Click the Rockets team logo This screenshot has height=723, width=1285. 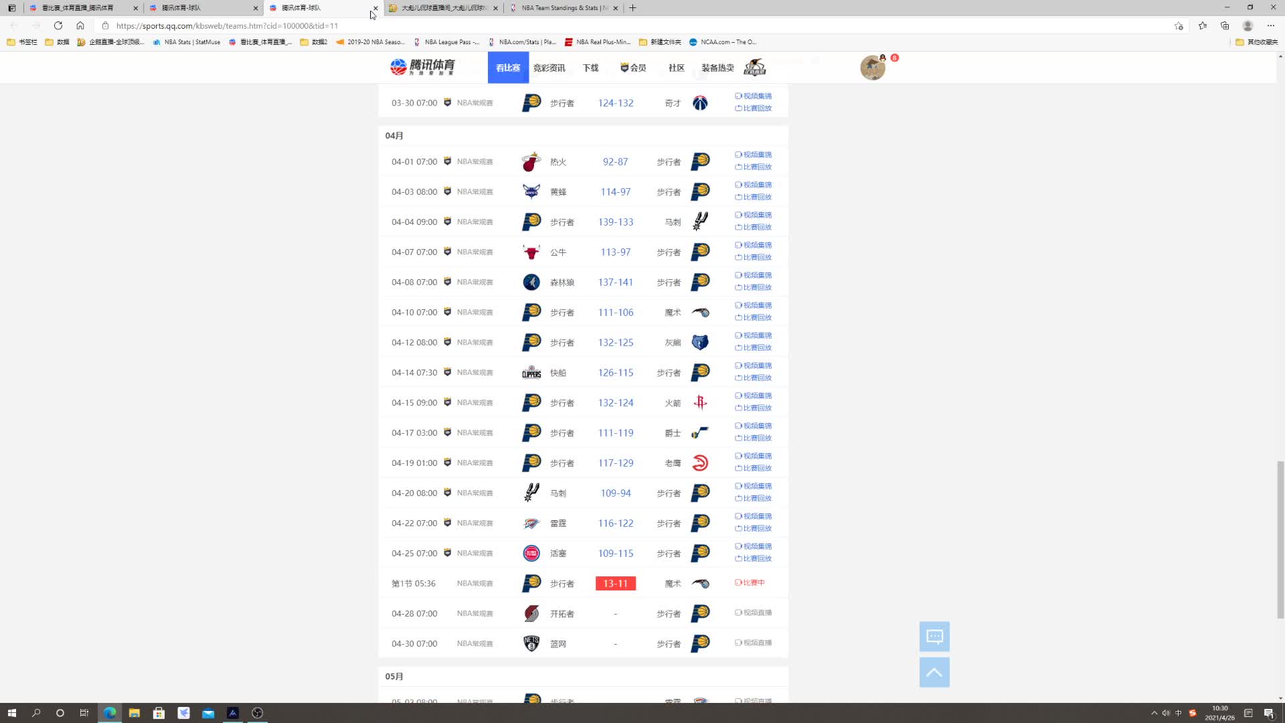click(700, 402)
